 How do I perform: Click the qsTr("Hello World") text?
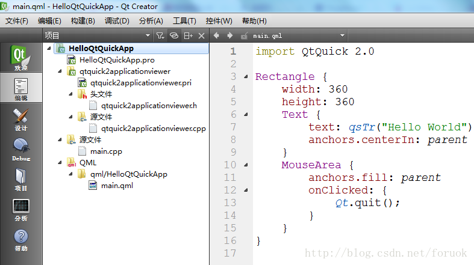click(x=410, y=127)
